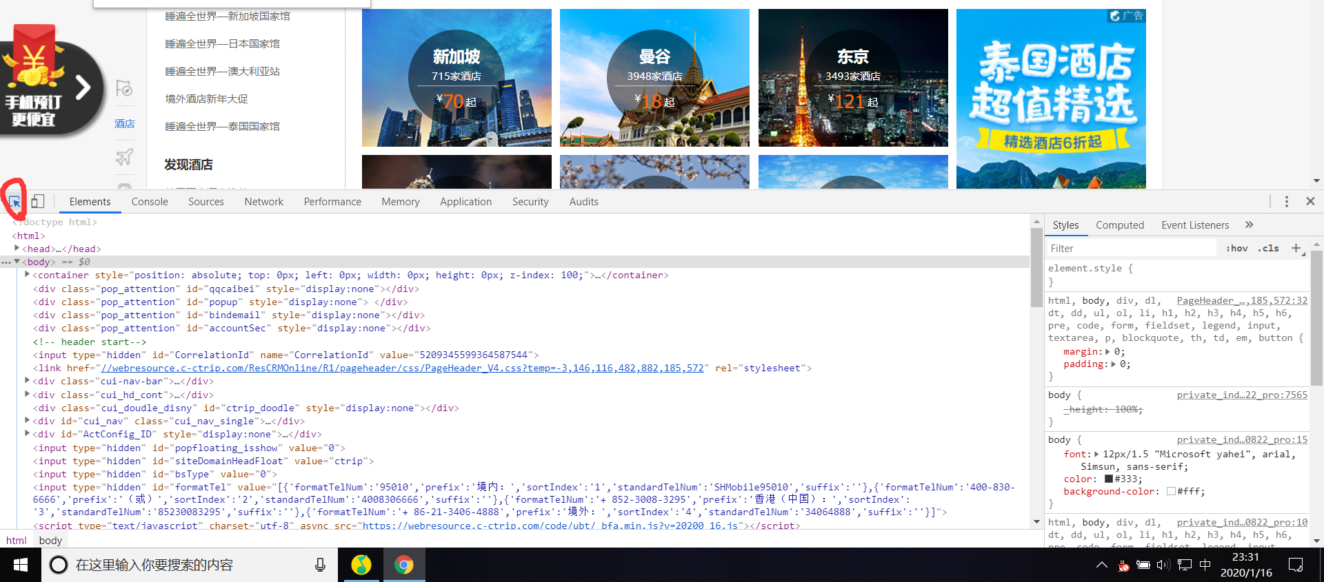Open the Audits tab
The width and height of the screenshot is (1324, 582).
pos(584,202)
